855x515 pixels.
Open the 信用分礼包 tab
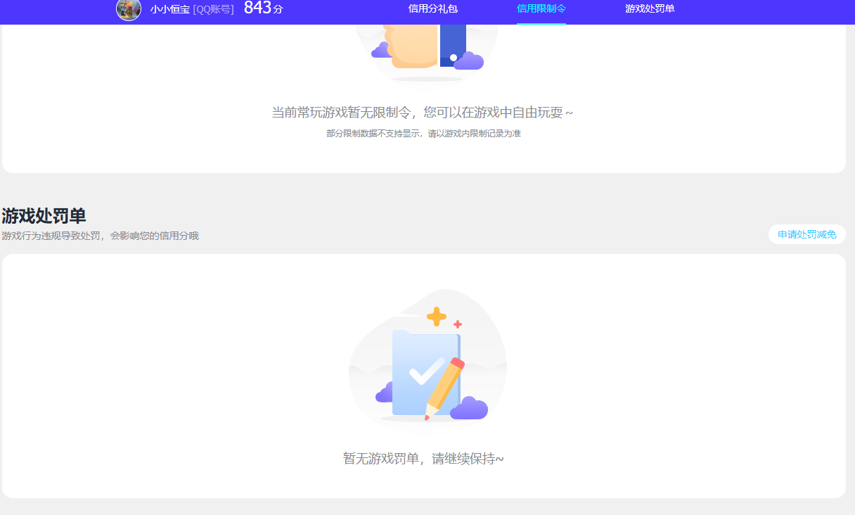(432, 8)
